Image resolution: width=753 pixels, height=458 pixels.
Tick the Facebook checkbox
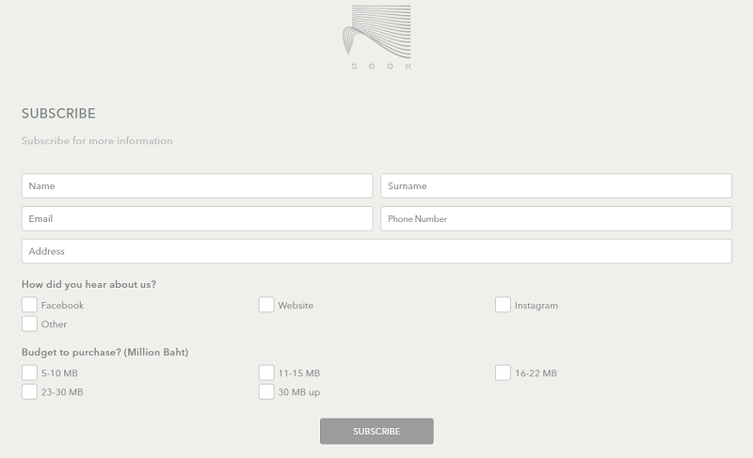(29, 305)
